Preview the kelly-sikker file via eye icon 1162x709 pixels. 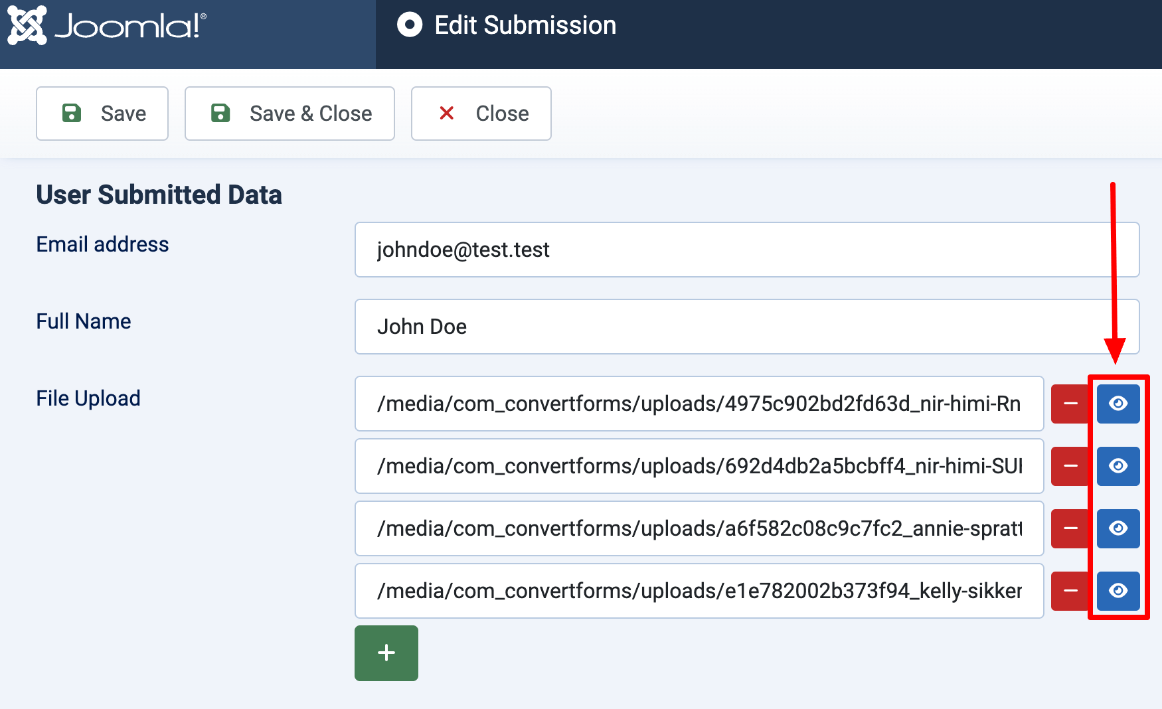click(1118, 591)
